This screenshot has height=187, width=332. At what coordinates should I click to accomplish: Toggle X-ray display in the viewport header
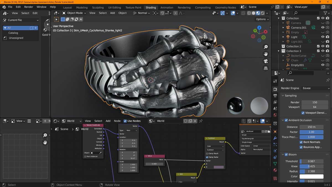243,13
